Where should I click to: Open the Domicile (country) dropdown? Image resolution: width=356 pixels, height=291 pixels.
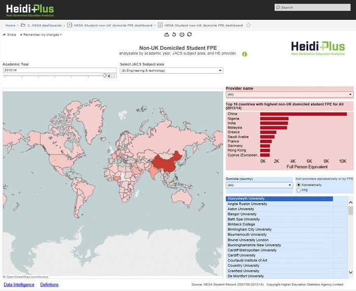point(259,185)
